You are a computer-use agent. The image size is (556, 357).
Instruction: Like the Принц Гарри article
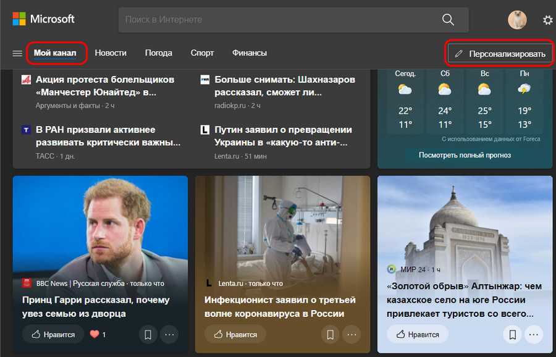[x=53, y=334]
